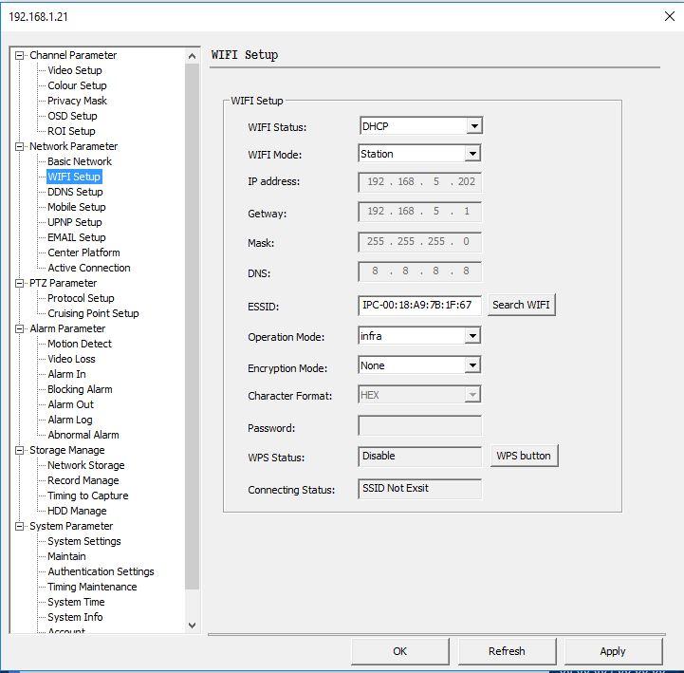Collapse the Channel Parameter tree node
This screenshot has height=673, width=684.
[x=19, y=55]
